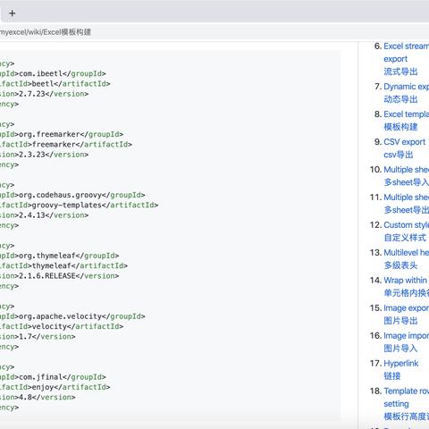Open the 多级表头 sidebar link
This screenshot has width=429, height=429.
400,265
